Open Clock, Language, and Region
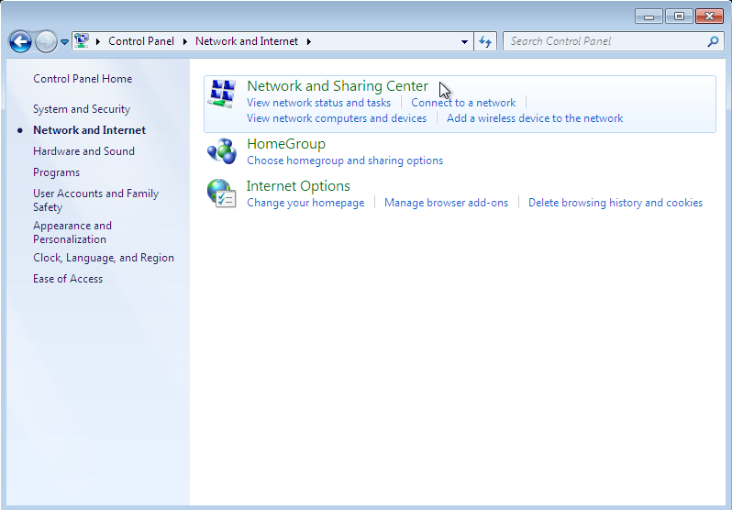 click(104, 258)
